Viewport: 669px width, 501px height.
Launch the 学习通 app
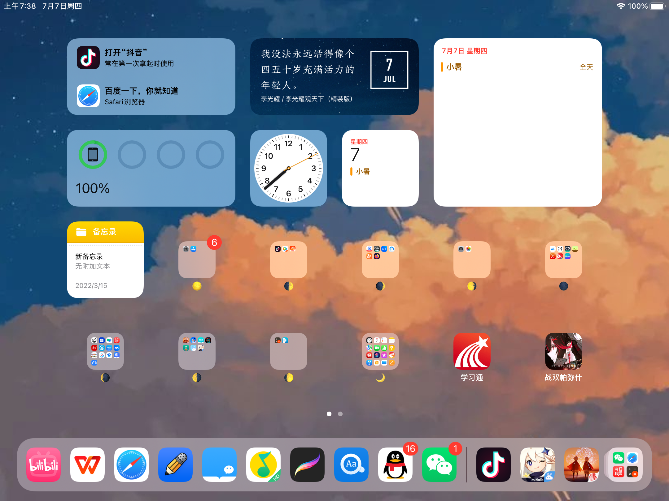472,351
